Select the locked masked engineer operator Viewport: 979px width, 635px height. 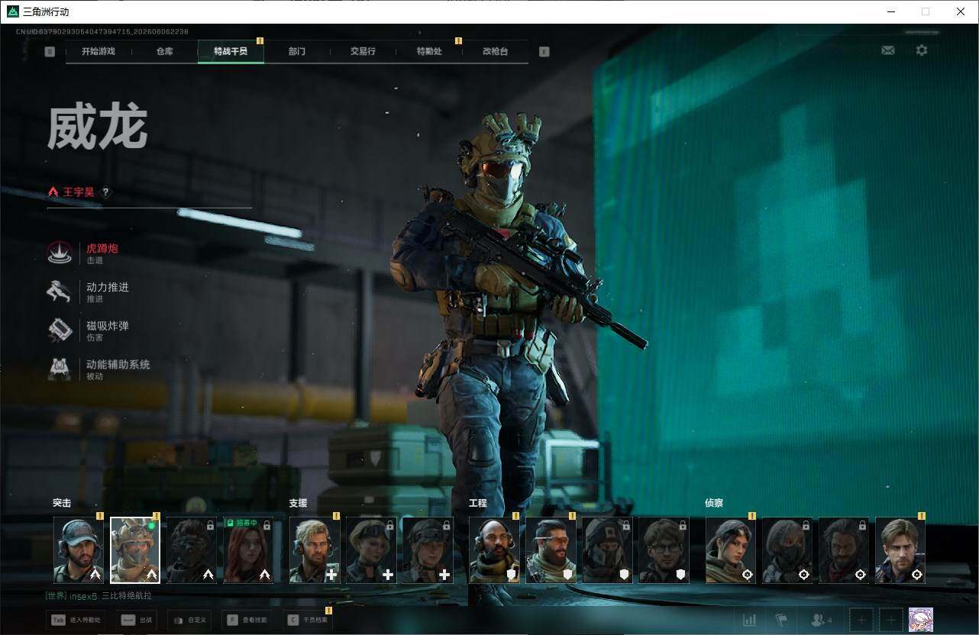coord(607,550)
